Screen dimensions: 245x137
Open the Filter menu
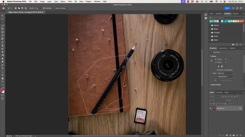point(70,2)
